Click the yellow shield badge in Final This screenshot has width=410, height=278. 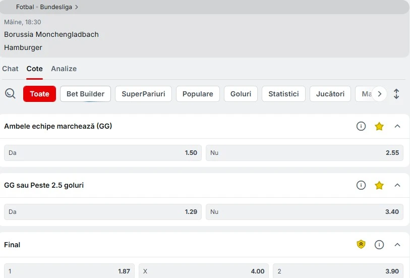point(361,244)
